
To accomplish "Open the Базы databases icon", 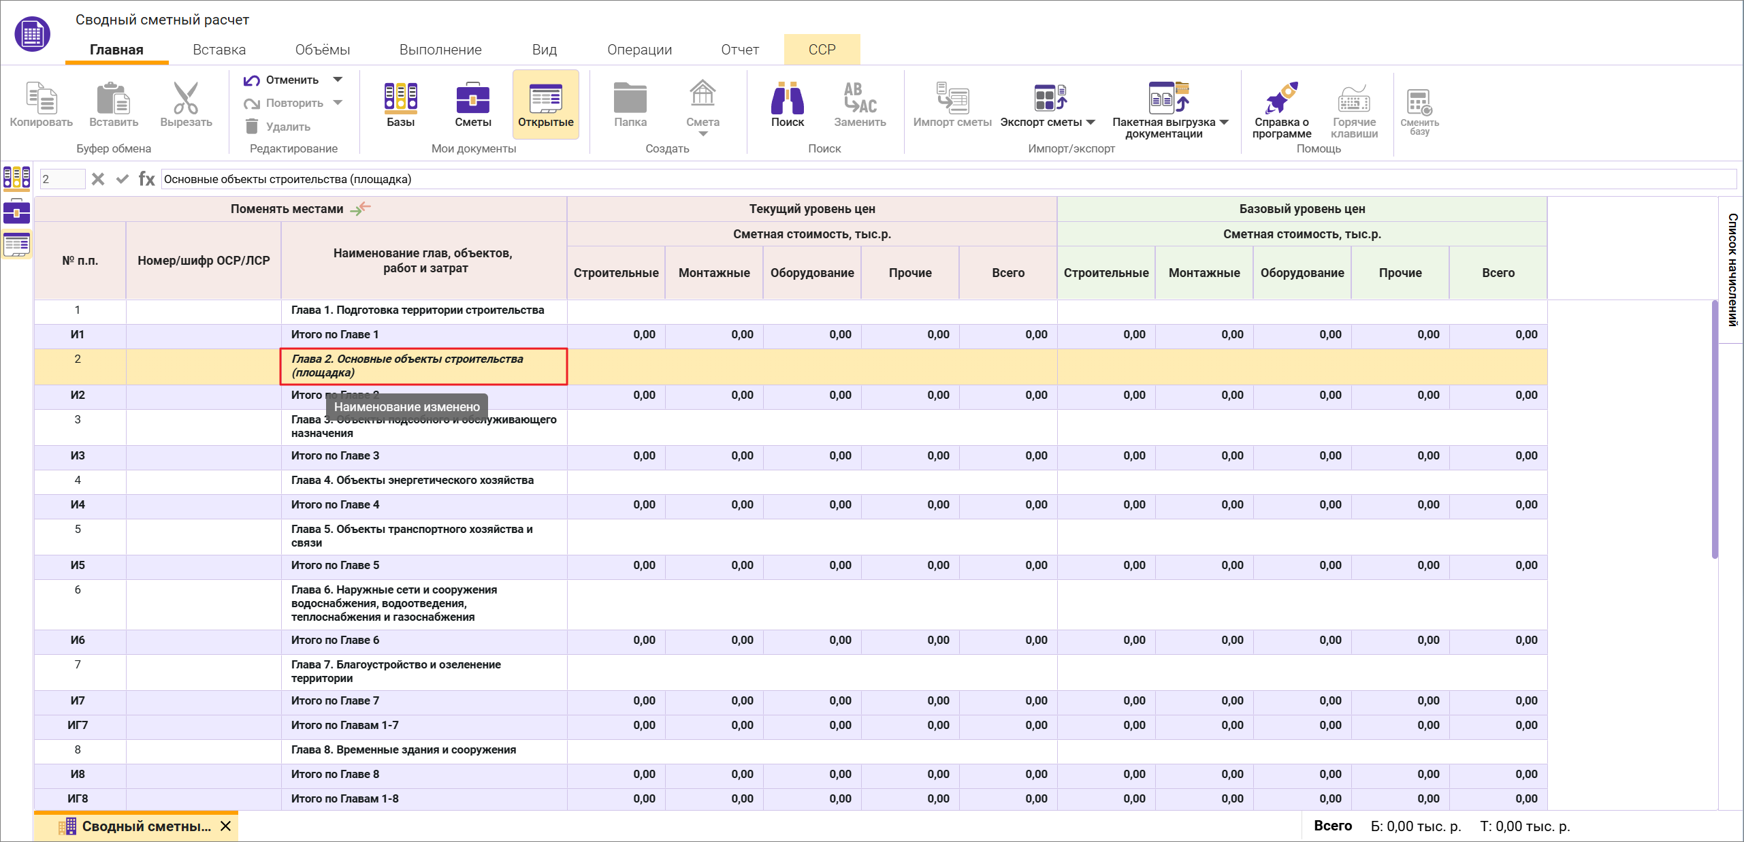I will click(400, 98).
